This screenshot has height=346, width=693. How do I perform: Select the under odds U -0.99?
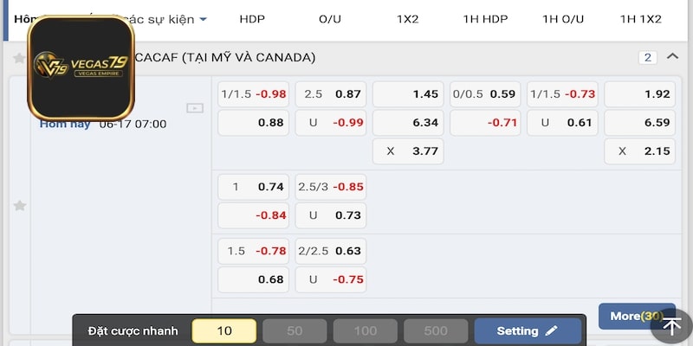tap(330, 123)
